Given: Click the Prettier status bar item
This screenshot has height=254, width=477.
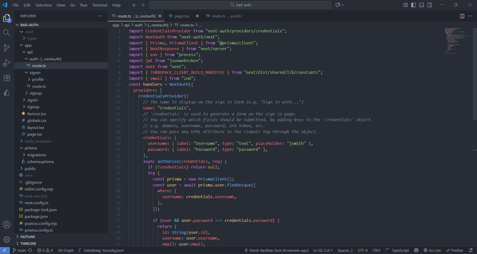Looking at the screenshot, I should [x=456, y=250].
